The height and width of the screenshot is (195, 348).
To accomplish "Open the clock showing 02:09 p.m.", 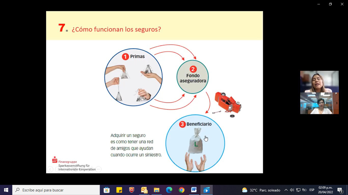I will [x=325, y=190].
